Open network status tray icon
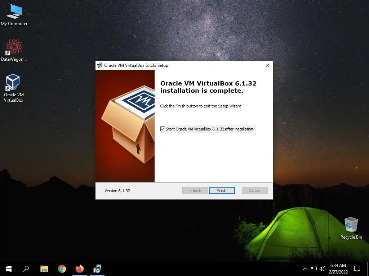Screen dimensions: 369x276 tap(314, 269)
